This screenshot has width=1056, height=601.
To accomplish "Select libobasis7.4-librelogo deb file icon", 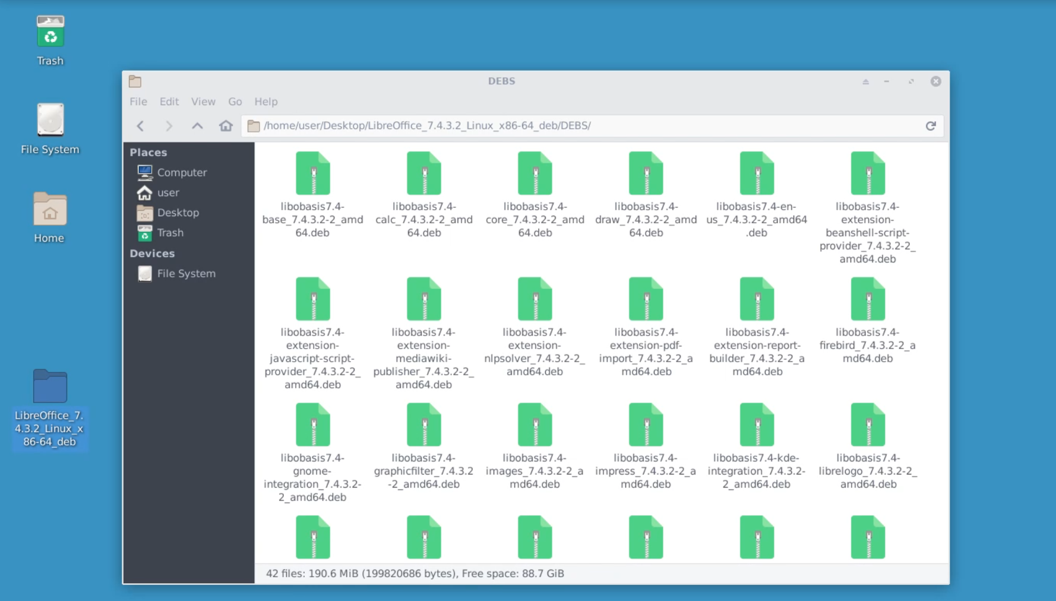I will pyautogui.click(x=868, y=425).
